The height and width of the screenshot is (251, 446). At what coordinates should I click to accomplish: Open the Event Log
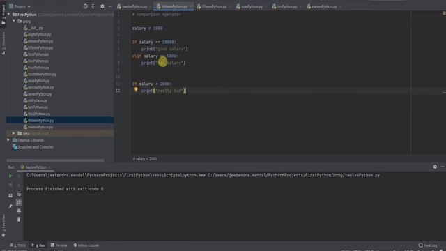[428, 245]
